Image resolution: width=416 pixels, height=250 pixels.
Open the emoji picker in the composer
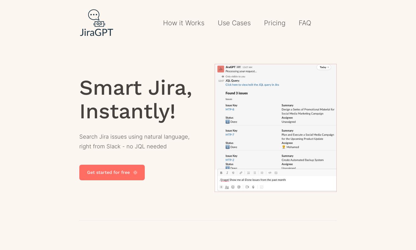(233, 187)
